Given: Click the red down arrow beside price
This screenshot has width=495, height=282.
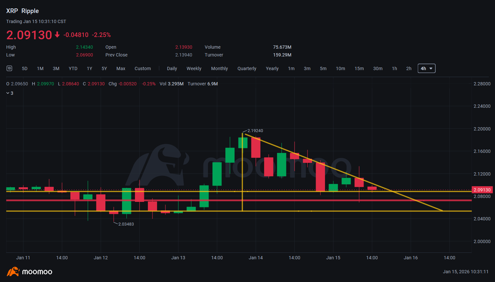Looking at the screenshot, I should pyautogui.click(x=57, y=35).
